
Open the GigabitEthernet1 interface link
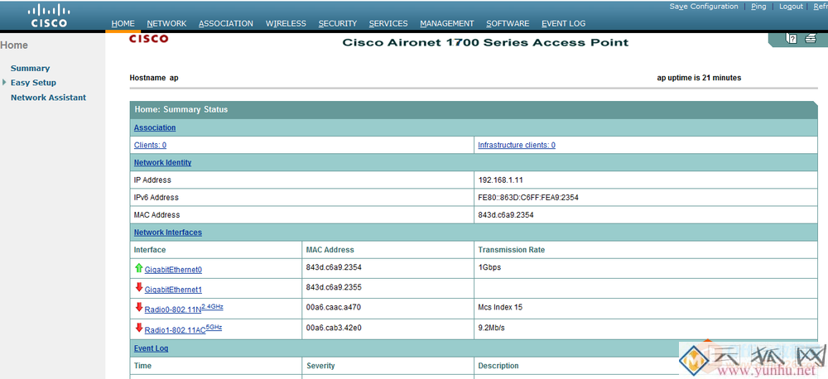click(x=173, y=290)
